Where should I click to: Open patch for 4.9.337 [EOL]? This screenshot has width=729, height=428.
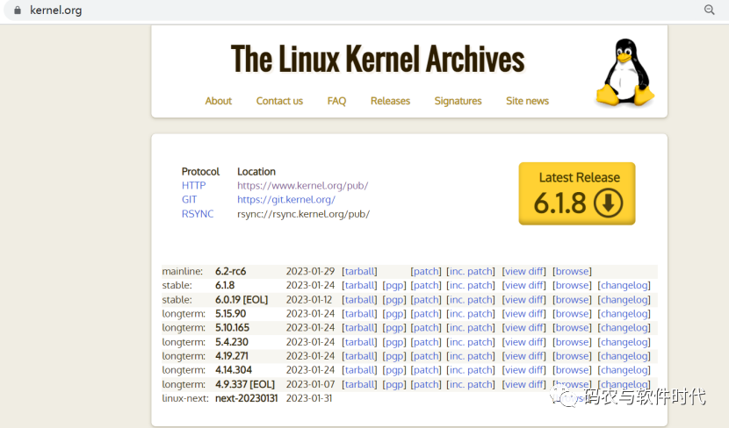click(x=426, y=384)
